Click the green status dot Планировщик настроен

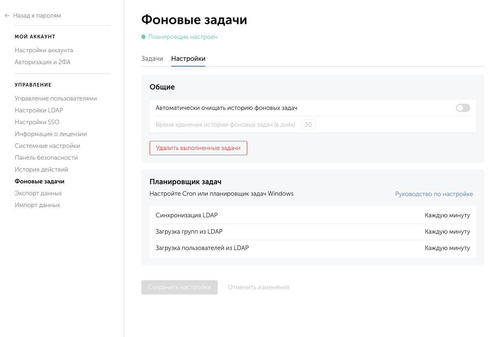tap(143, 37)
